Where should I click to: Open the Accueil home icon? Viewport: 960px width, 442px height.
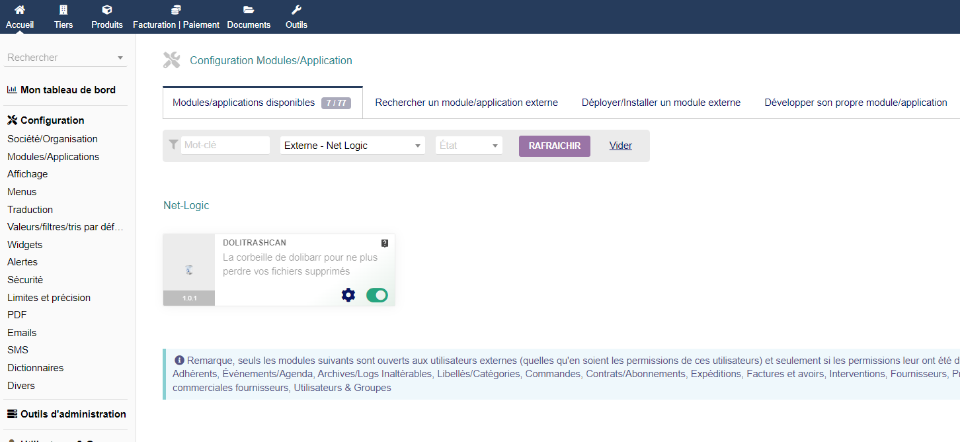click(20, 10)
